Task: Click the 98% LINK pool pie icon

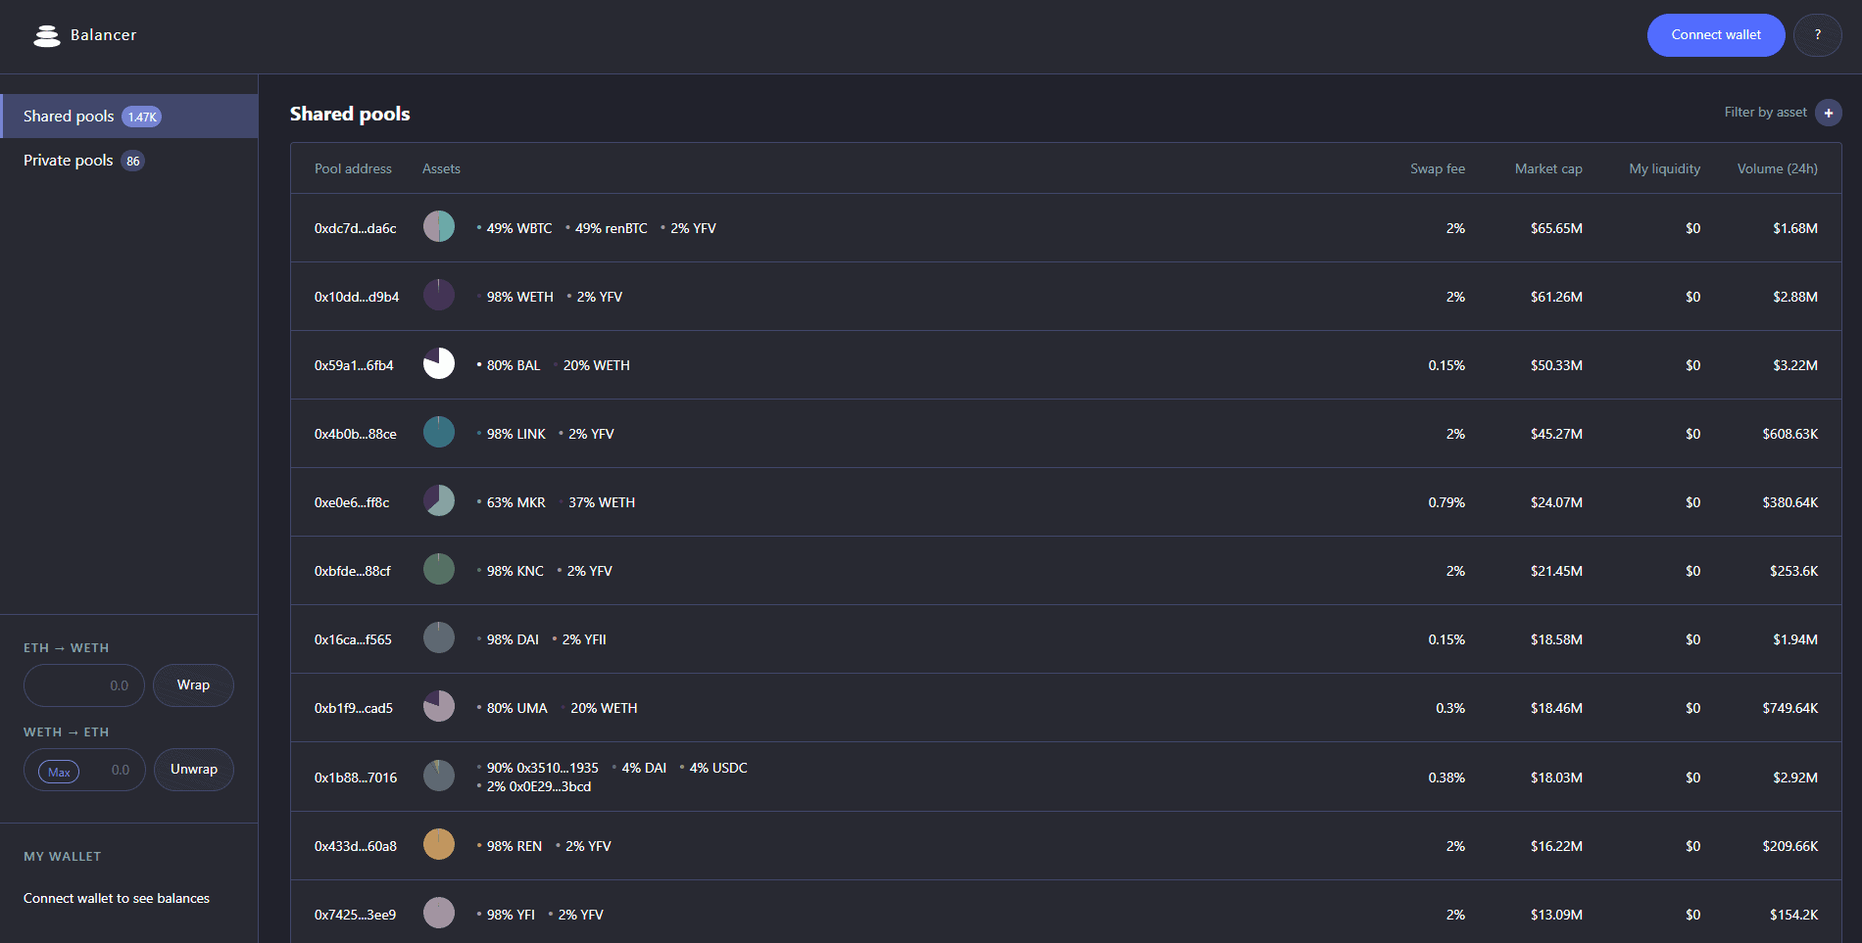Action: coord(438,433)
